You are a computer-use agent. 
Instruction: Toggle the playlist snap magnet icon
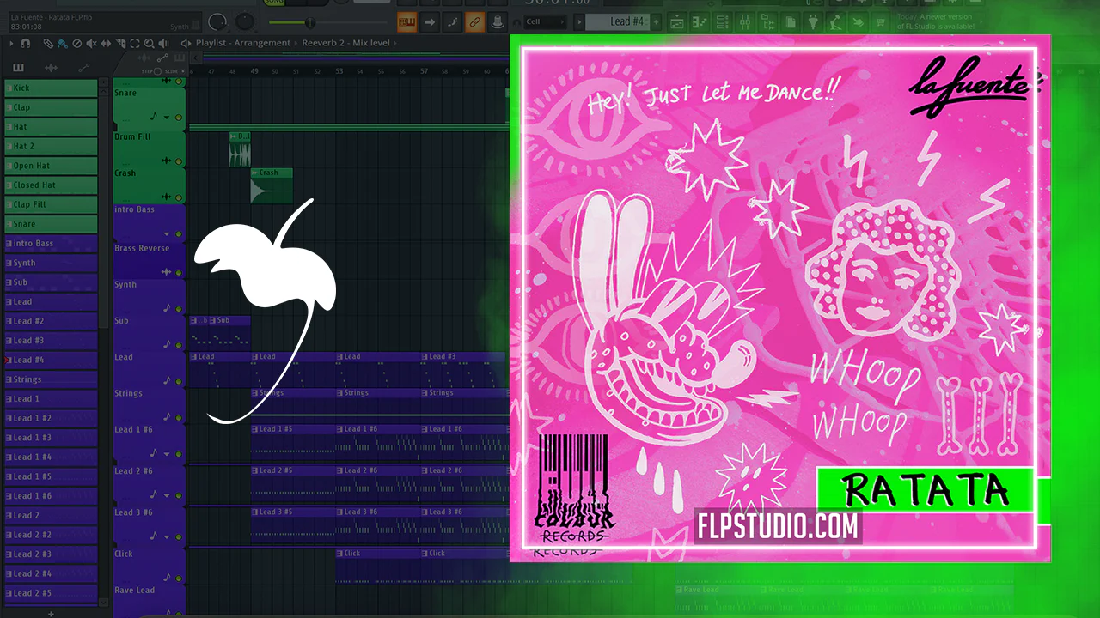[x=26, y=43]
